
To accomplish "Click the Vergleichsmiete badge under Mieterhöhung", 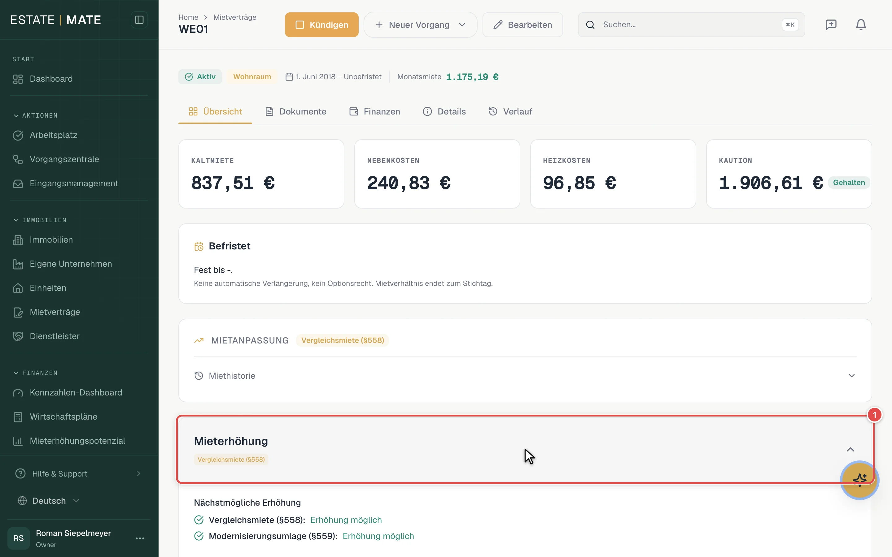I will tap(231, 460).
